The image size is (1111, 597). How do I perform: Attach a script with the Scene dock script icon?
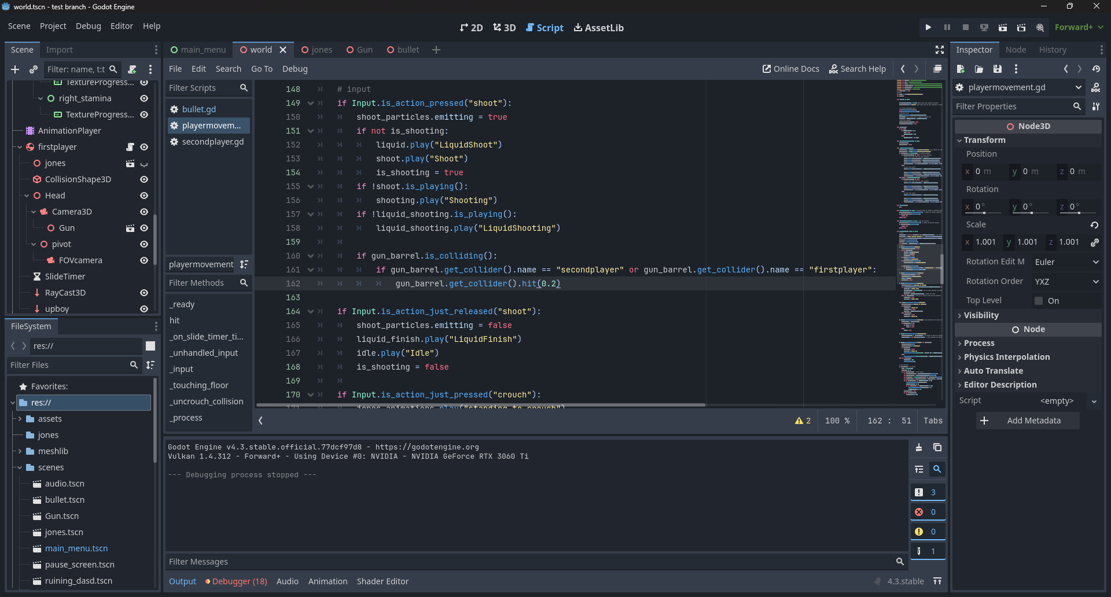point(132,69)
